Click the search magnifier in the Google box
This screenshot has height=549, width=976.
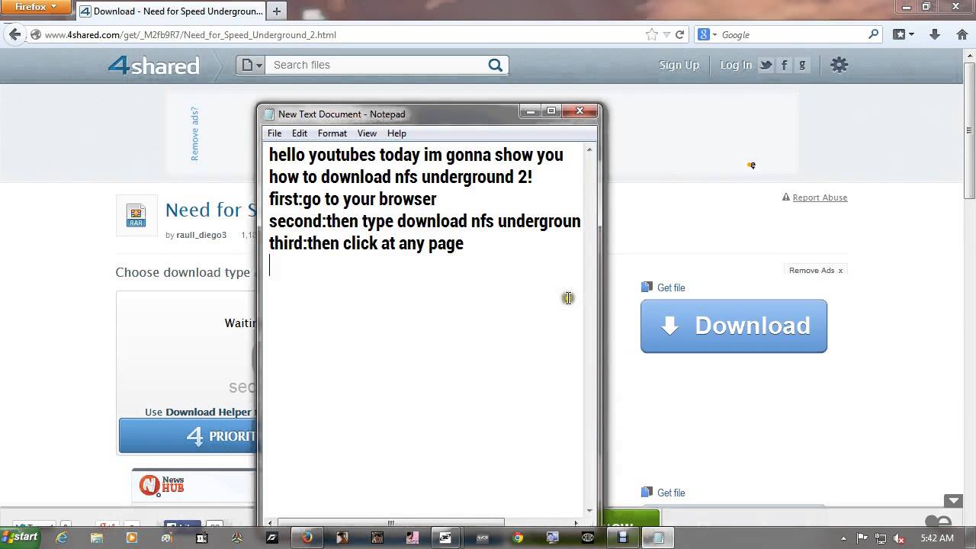click(874, 34)
